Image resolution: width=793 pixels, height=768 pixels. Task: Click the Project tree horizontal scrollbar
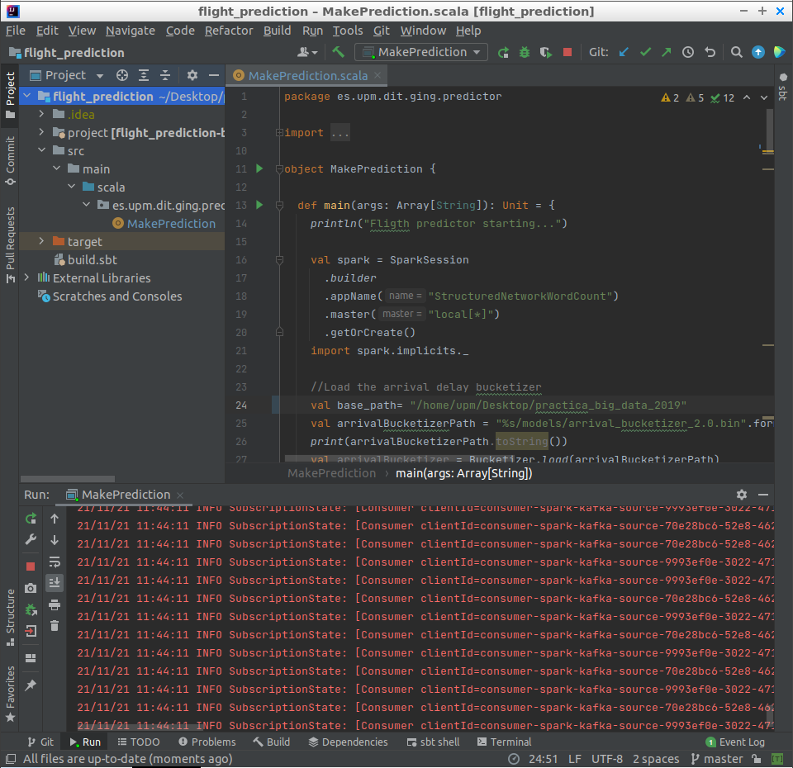click(x=68, y=479)
